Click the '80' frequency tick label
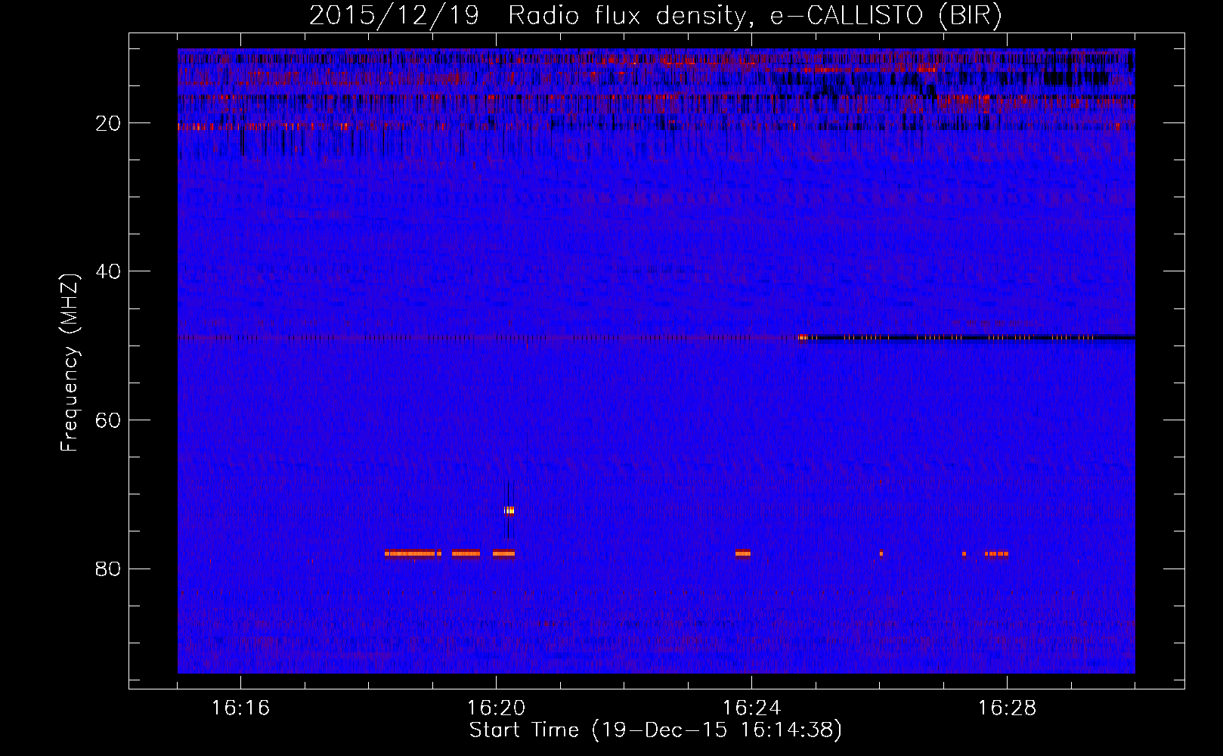This screenshot has height=756, width=1223. pos(109,569)
